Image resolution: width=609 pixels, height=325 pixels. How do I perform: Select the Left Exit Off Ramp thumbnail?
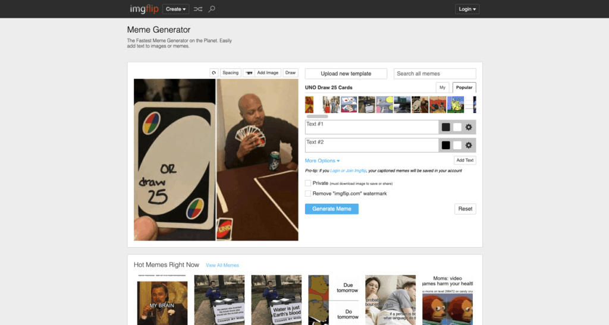click(403, 105)
